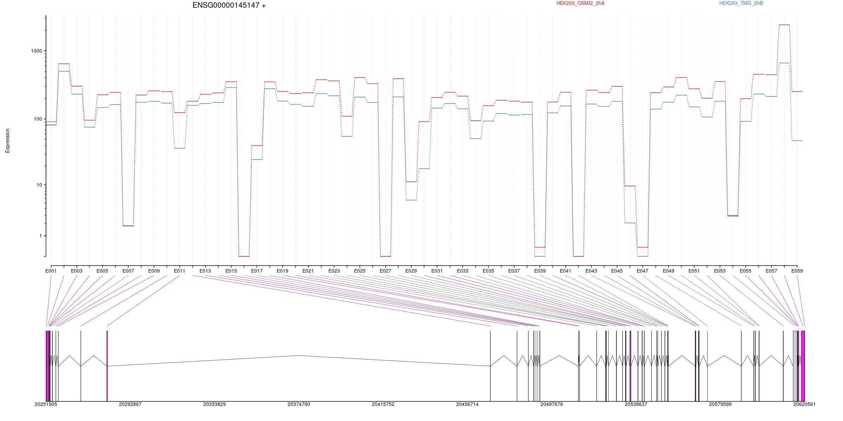
Task: Click the exon label E039
Action: (x=540, y=271)
